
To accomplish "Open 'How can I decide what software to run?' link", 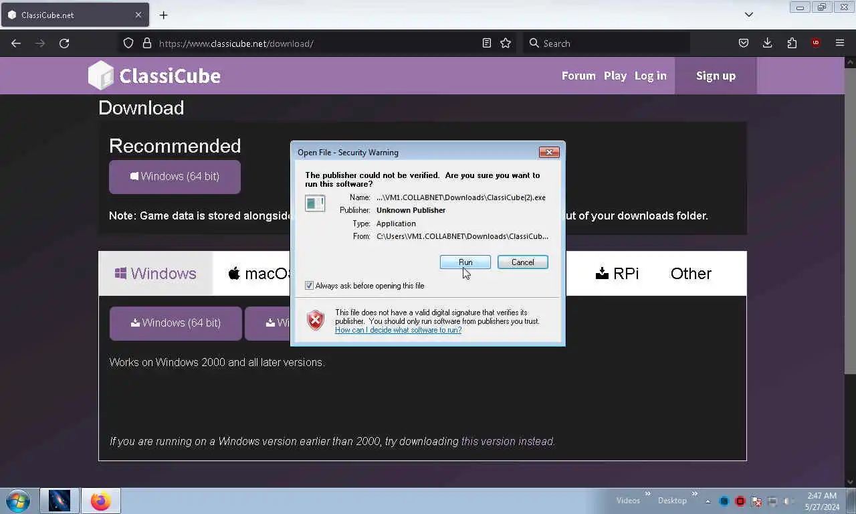I will point(398,330).
